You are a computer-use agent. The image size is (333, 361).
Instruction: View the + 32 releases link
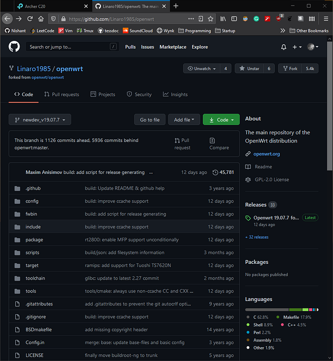click(x=257, y=237)
